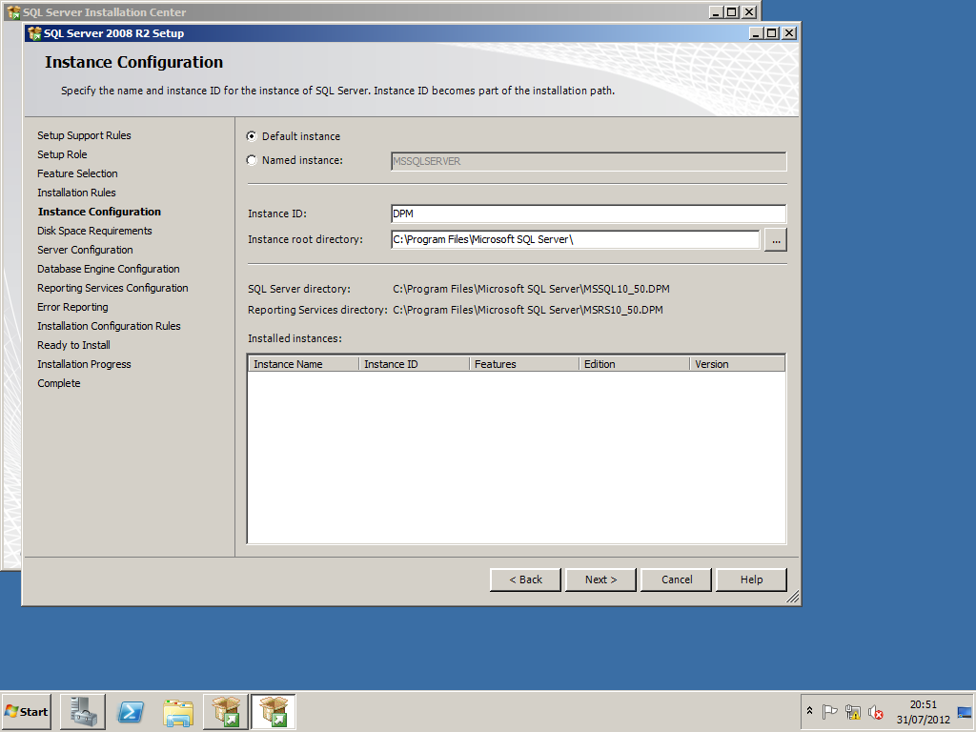Open Windows Explorer folder icon in taskbar

click(x=178, y=712)
